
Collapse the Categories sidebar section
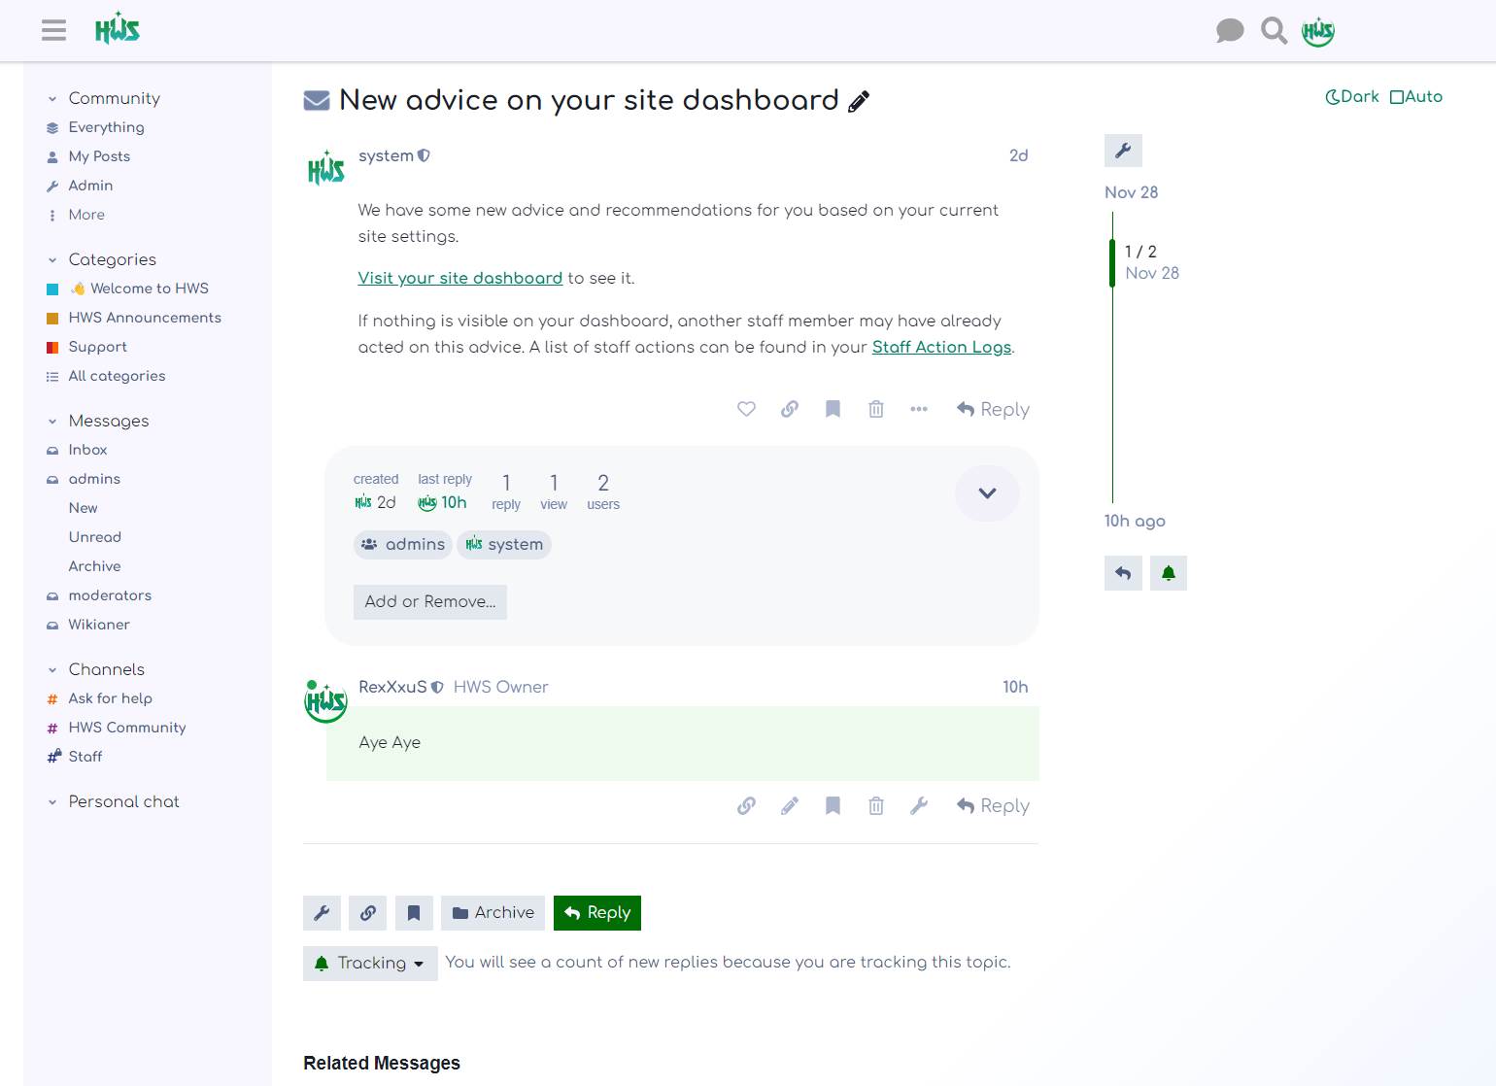[x=52, y=260]
